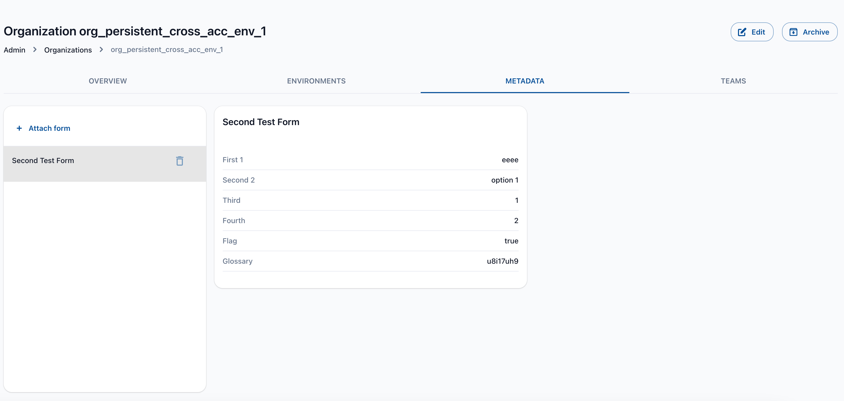This screenshot has width=844, height=401.
Task: Click the First 1 label
Action: [x=233, y=160]
